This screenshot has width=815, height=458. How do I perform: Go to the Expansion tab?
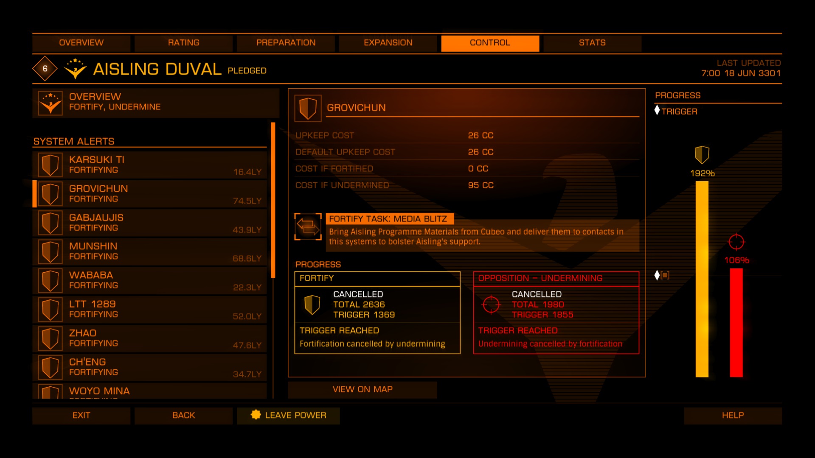(388, 43)
